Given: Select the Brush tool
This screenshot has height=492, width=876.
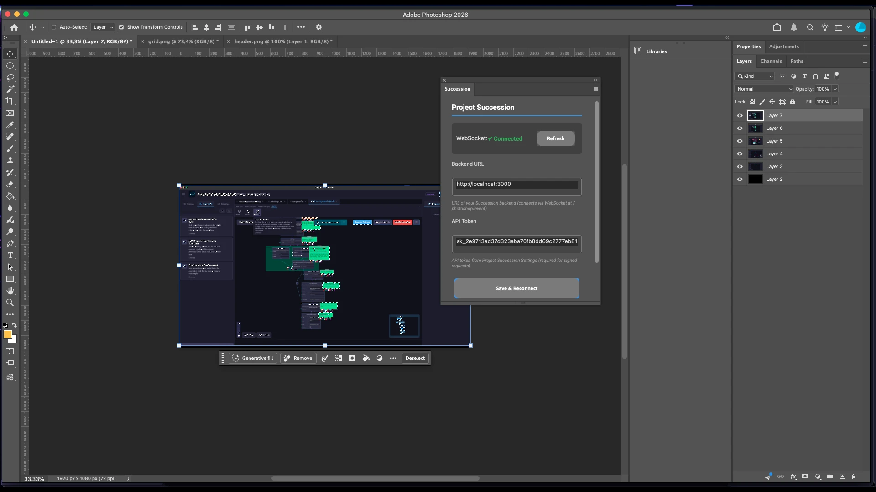Looking at the screenshot, I should (x=10, y=149).
